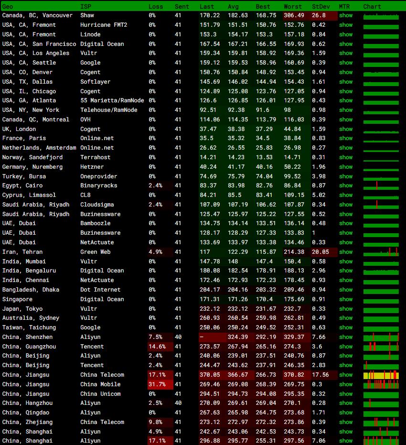Viewport: 406px width, 445px height.
Task: Show MTR for New York Telehouse/RamNode
Action: (x=346, y=110)
